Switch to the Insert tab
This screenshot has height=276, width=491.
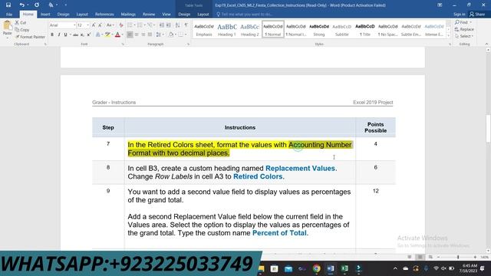tap(45, 15)
